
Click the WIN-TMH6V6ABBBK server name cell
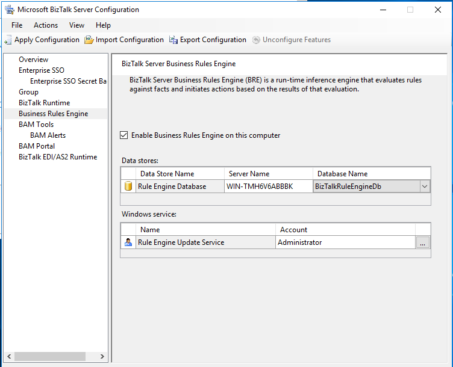(269, 187)
